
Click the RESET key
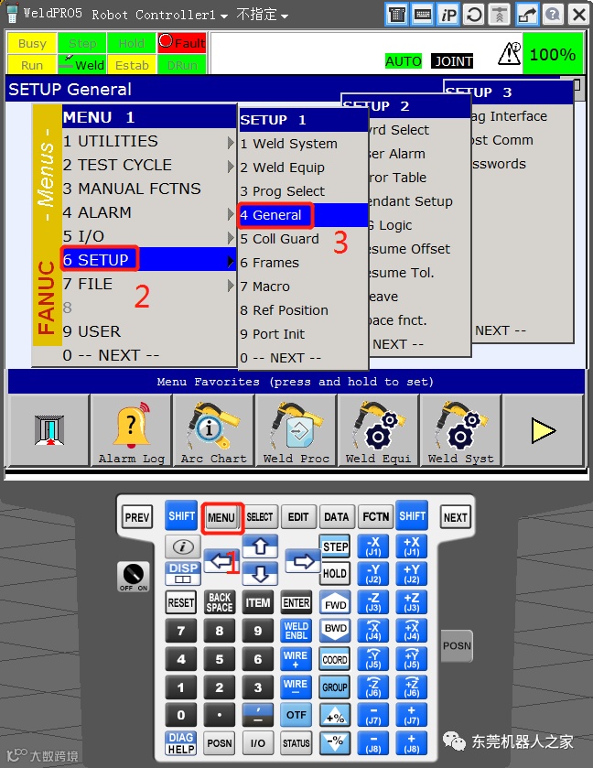(x=180, y=602)
